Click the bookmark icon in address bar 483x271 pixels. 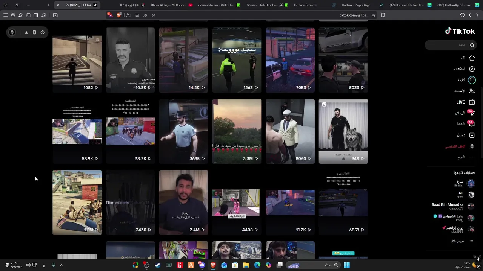click(x=383, y=15)
